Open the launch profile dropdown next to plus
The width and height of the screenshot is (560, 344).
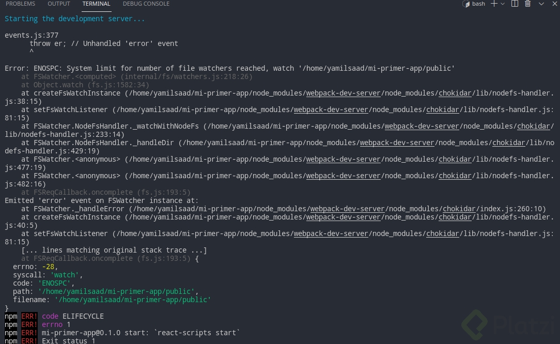pos(503,4)
